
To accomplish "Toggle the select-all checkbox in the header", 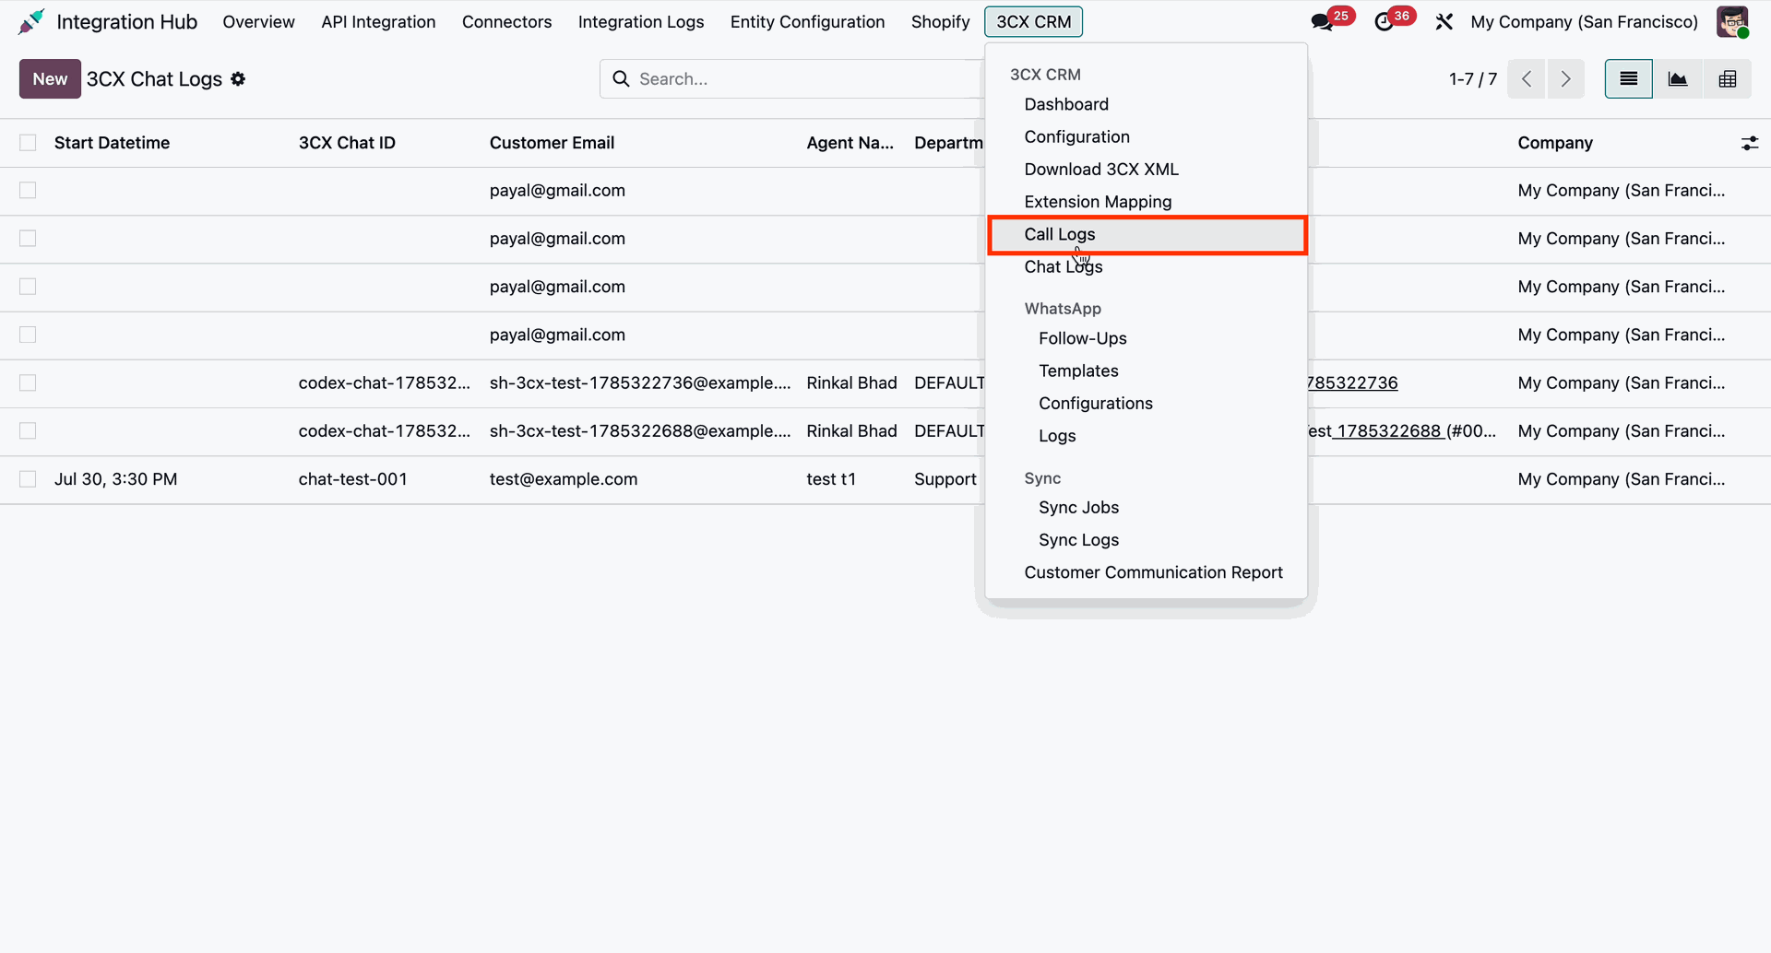I will [x=28, y=143].
